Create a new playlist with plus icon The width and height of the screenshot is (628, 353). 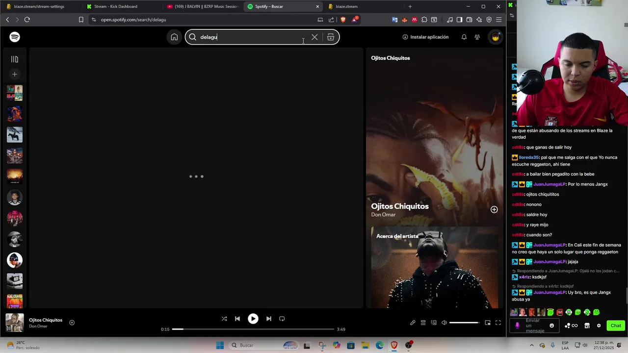[15, 74]
